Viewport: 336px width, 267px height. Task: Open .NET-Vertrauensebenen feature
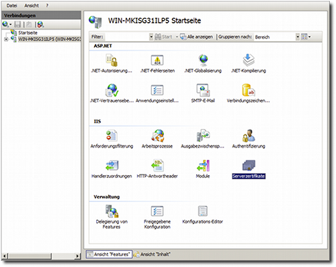coord(112,93)
